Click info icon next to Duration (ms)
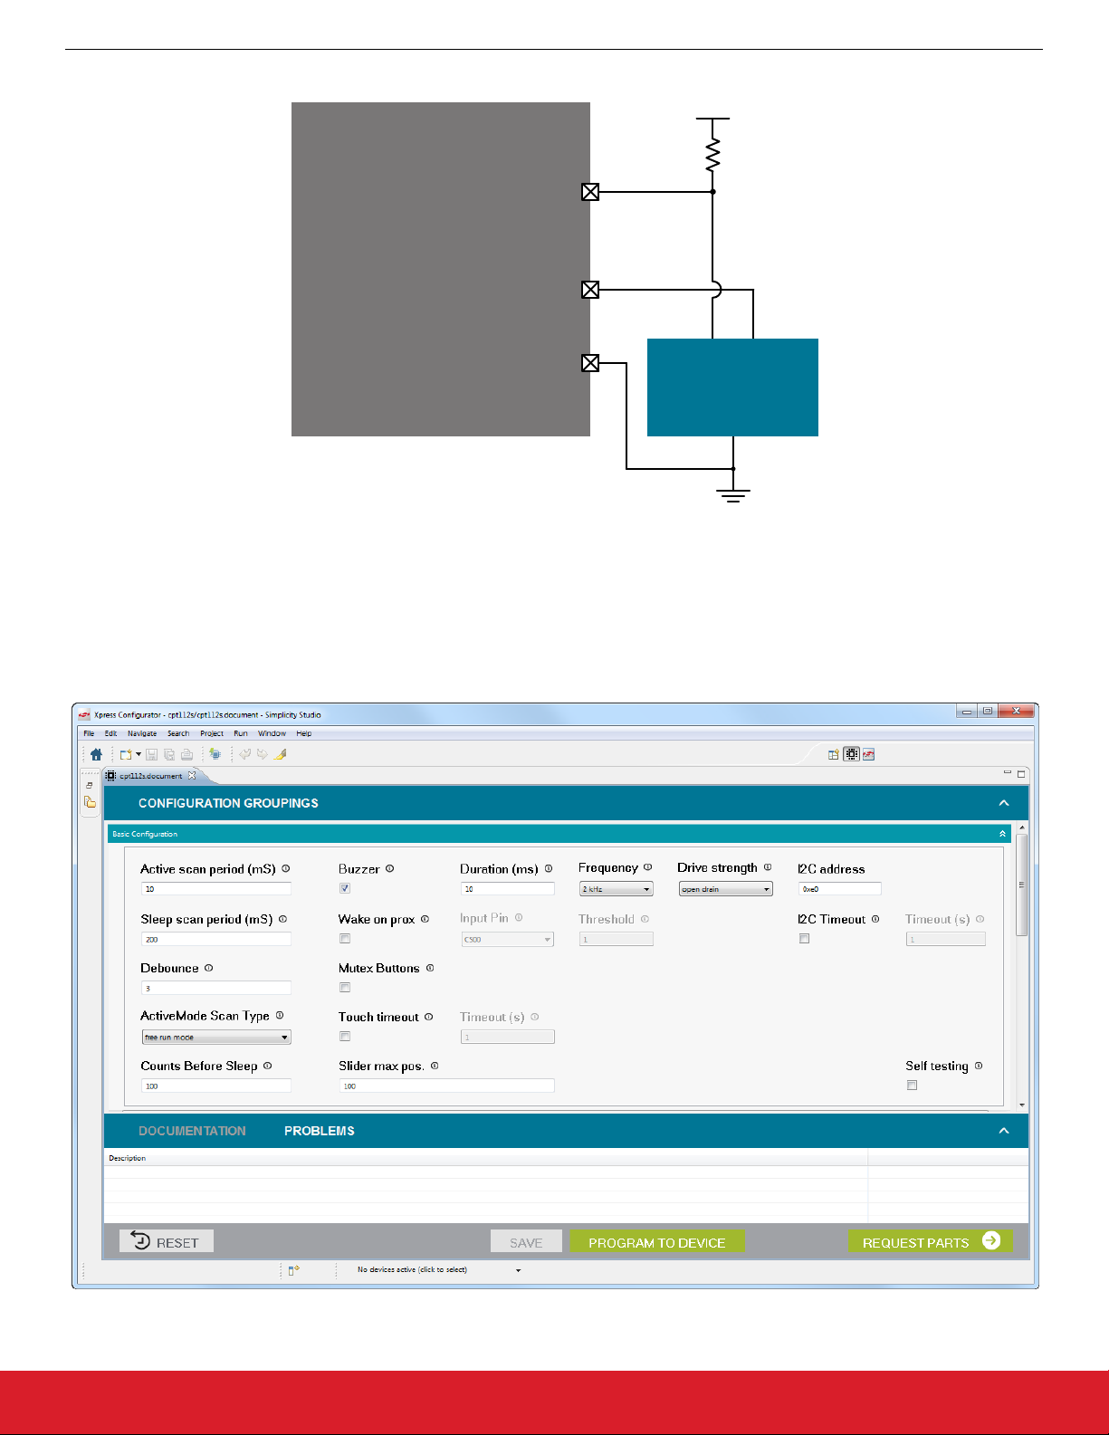This screenshot has width=1109, height=1435. 549,868
